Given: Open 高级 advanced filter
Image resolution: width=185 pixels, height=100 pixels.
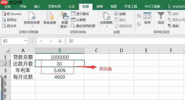Looking at the screenshot, I should point(173,26).
